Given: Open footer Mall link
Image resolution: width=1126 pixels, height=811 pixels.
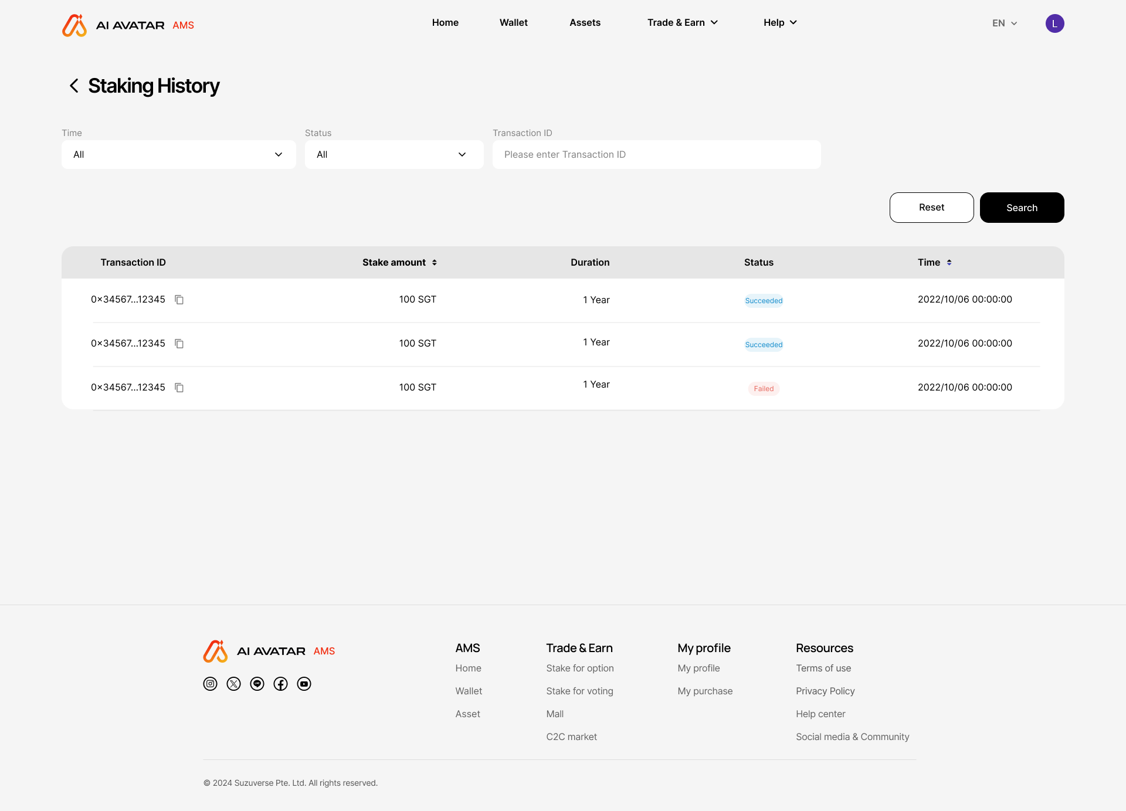Looking at the screenshot, I should 555,714.
